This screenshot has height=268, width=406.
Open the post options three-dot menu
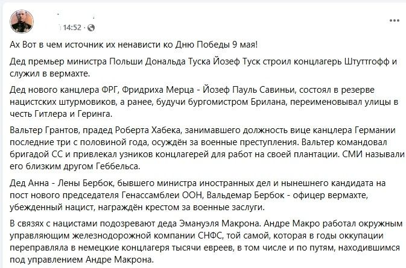pos(394,20)
